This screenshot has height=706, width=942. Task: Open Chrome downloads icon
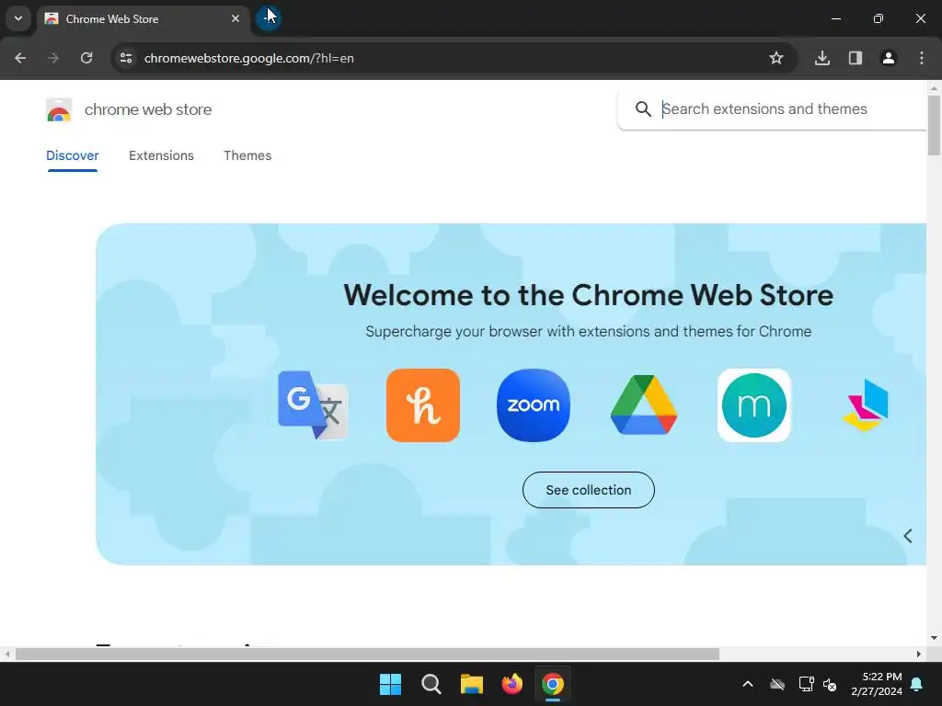point(822,58)
